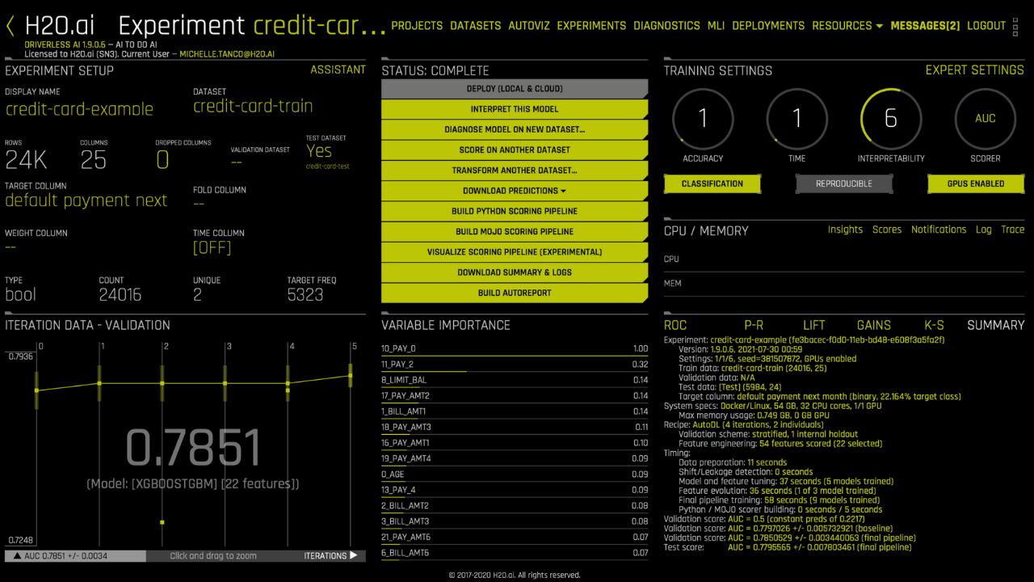Image resolution: width=1034 pixels, height=582 pixels.
Task: Click the Iterations play arrow
Action: coord(353,556)
